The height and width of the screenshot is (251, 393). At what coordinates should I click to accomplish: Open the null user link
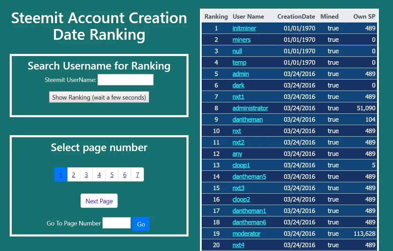coord(237,51)
